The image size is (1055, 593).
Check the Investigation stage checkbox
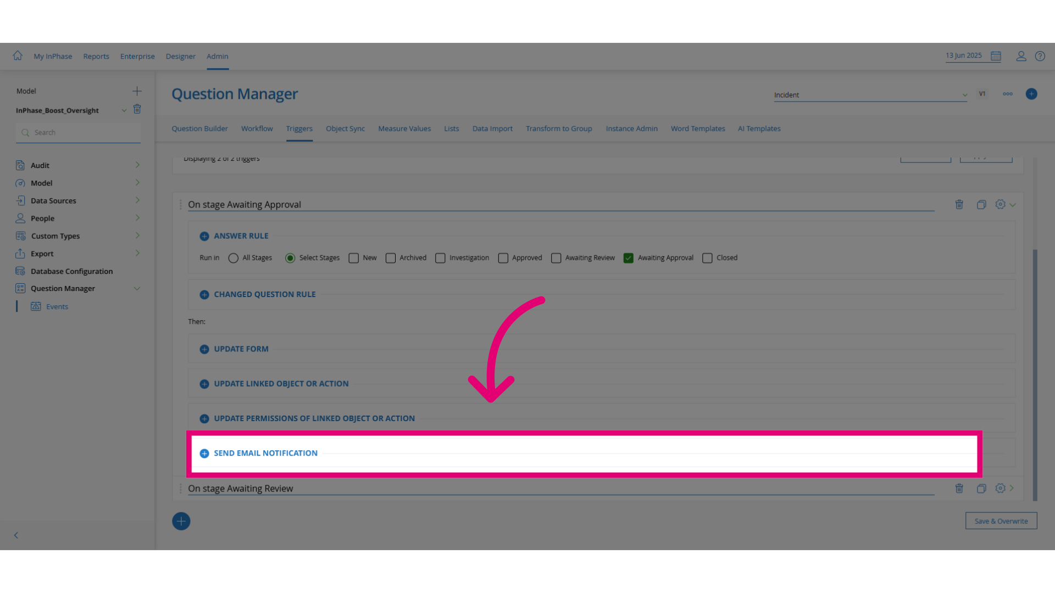(440, 258)
